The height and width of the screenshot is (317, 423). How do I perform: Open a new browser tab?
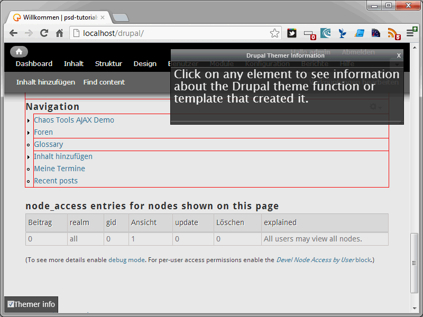[121, 17]
